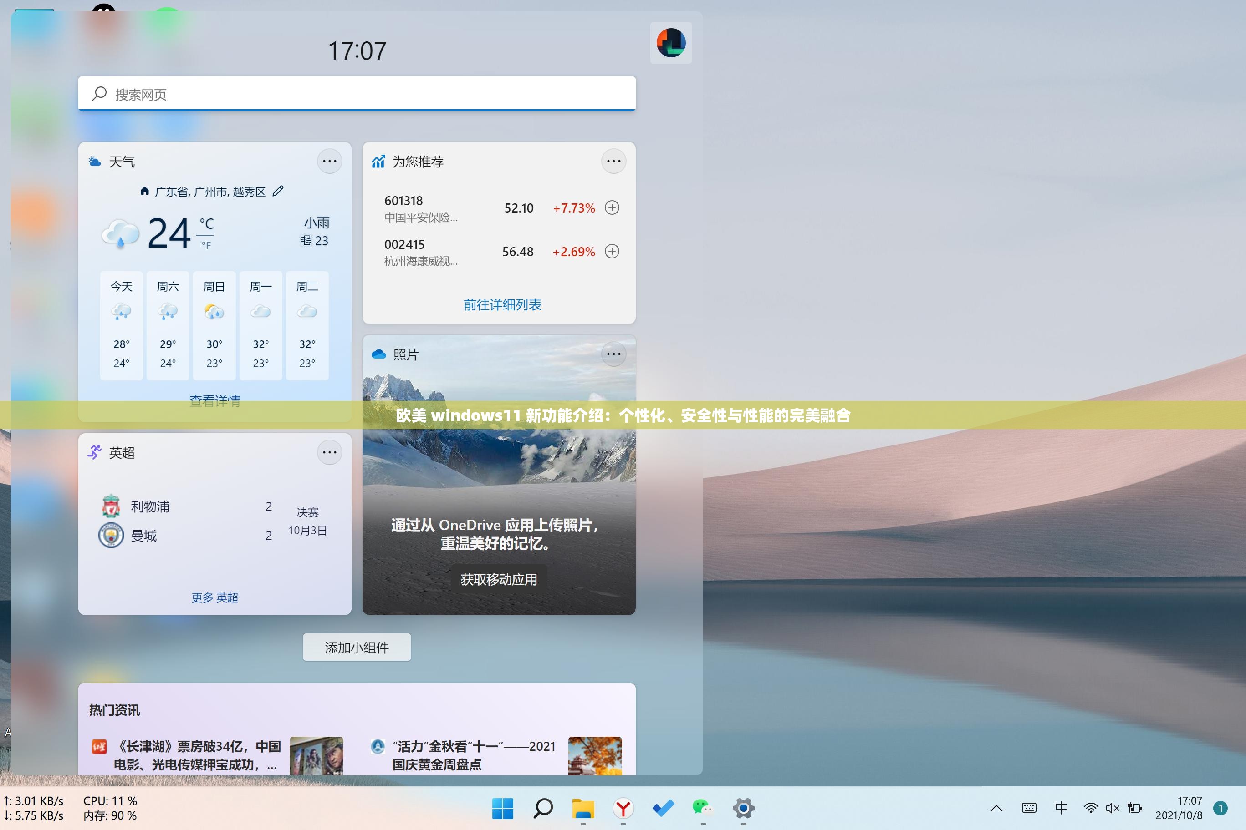
Task: Open 为您推荐 widget options menu
Action: click(x=613, y=161)
